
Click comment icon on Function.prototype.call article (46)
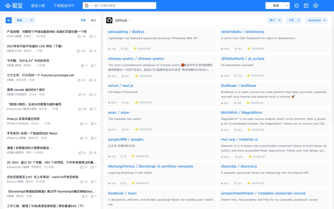(91, 80)
